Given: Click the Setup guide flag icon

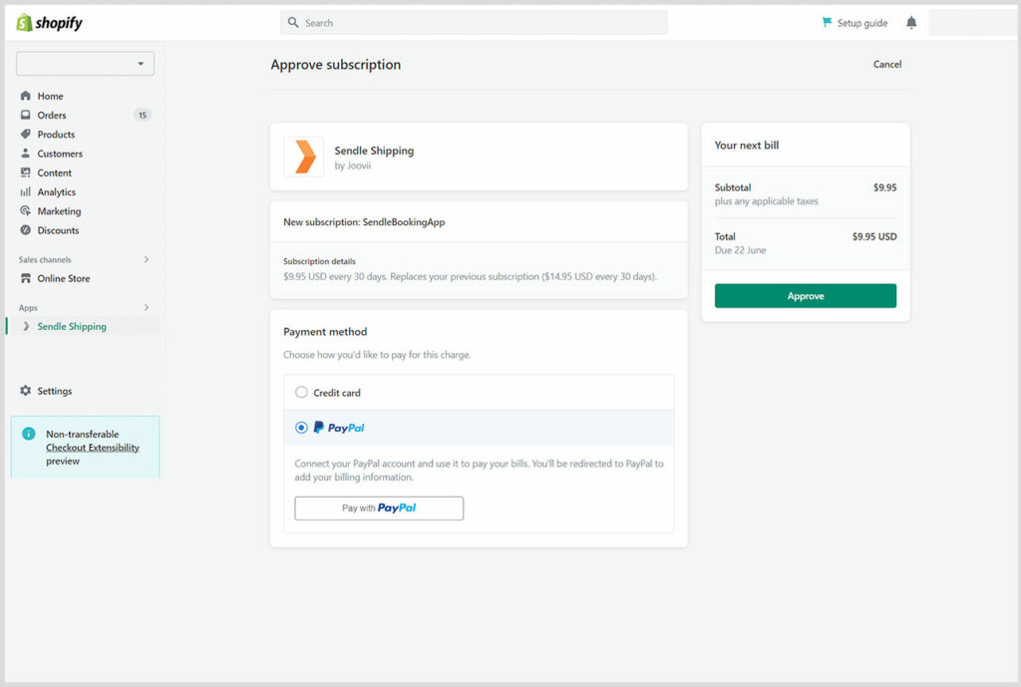Looking at the screenshot, I should (x=827, y=22).
